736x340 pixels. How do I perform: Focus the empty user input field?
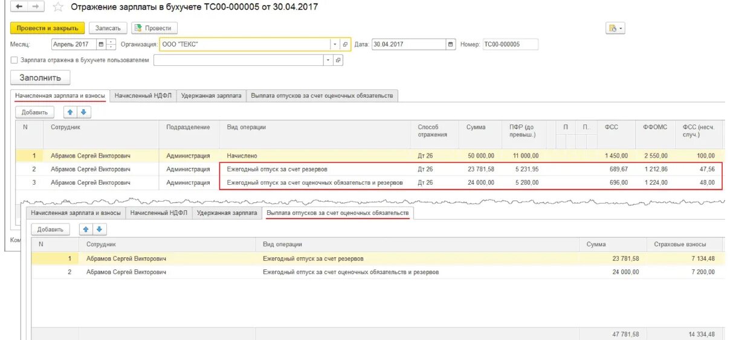pos(239,60)
